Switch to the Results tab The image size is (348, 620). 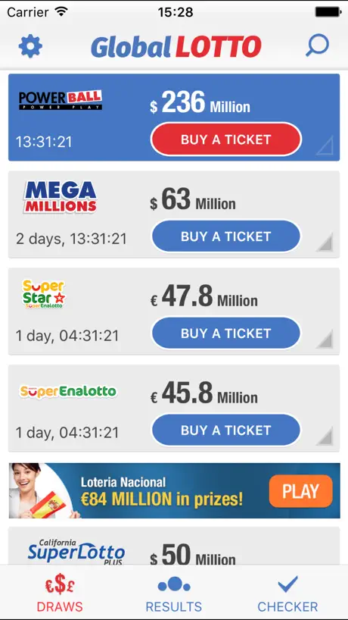(x=173, y=594)
